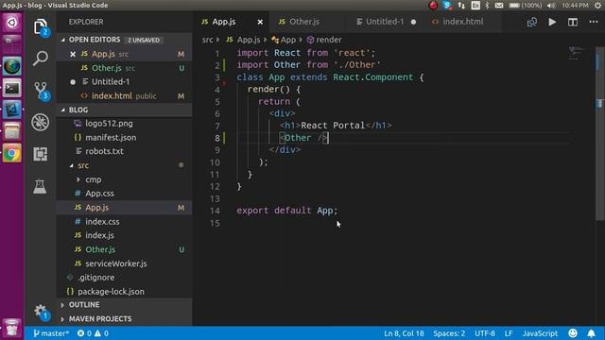Image resolution: width=605 pixels, height=340 pixels.
Task: Click the Skype tray icon
Action: pos(447,5)
